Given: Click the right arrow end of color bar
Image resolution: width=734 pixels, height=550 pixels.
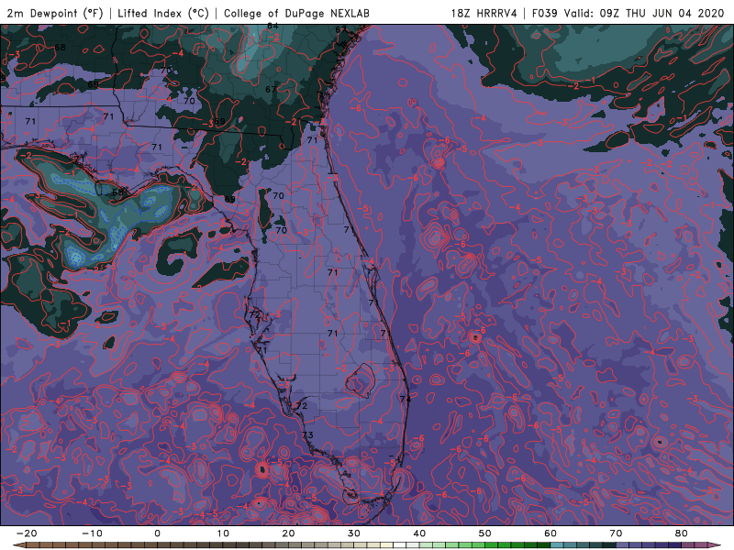Looking at the screenshot, I should click(715, 545).
